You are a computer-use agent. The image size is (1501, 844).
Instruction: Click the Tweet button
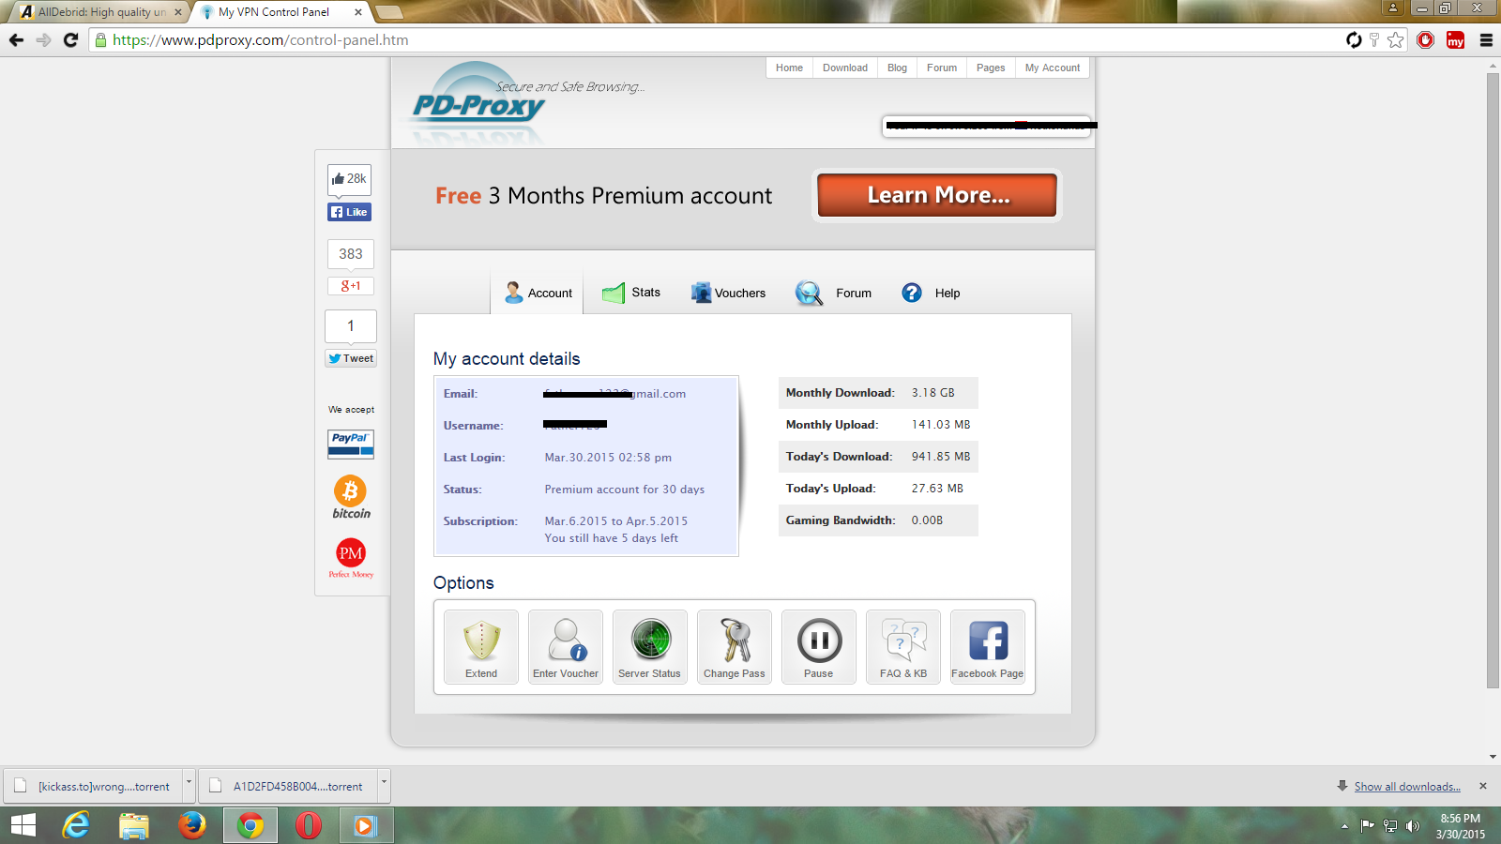pos(351,358)
